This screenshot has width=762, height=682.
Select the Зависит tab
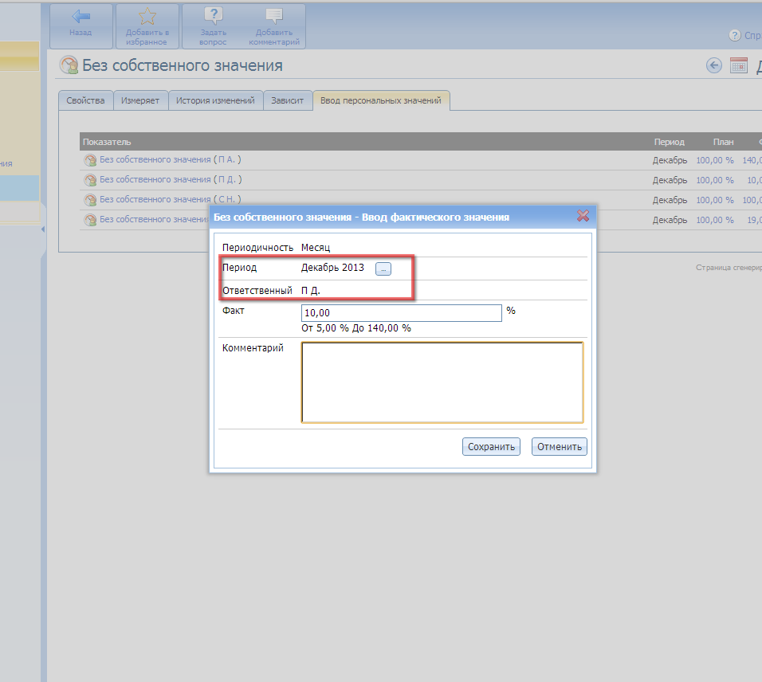point(287,101)
